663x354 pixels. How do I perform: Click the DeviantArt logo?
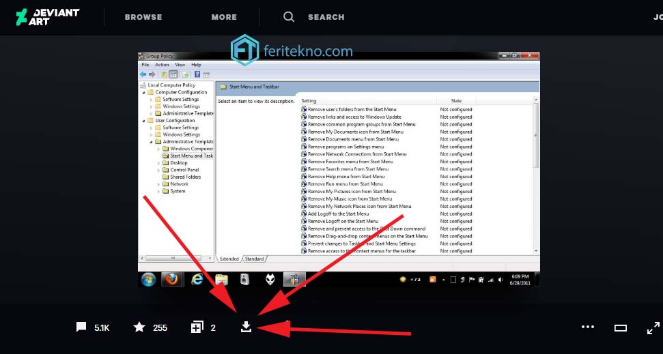[x=47, y=17]
